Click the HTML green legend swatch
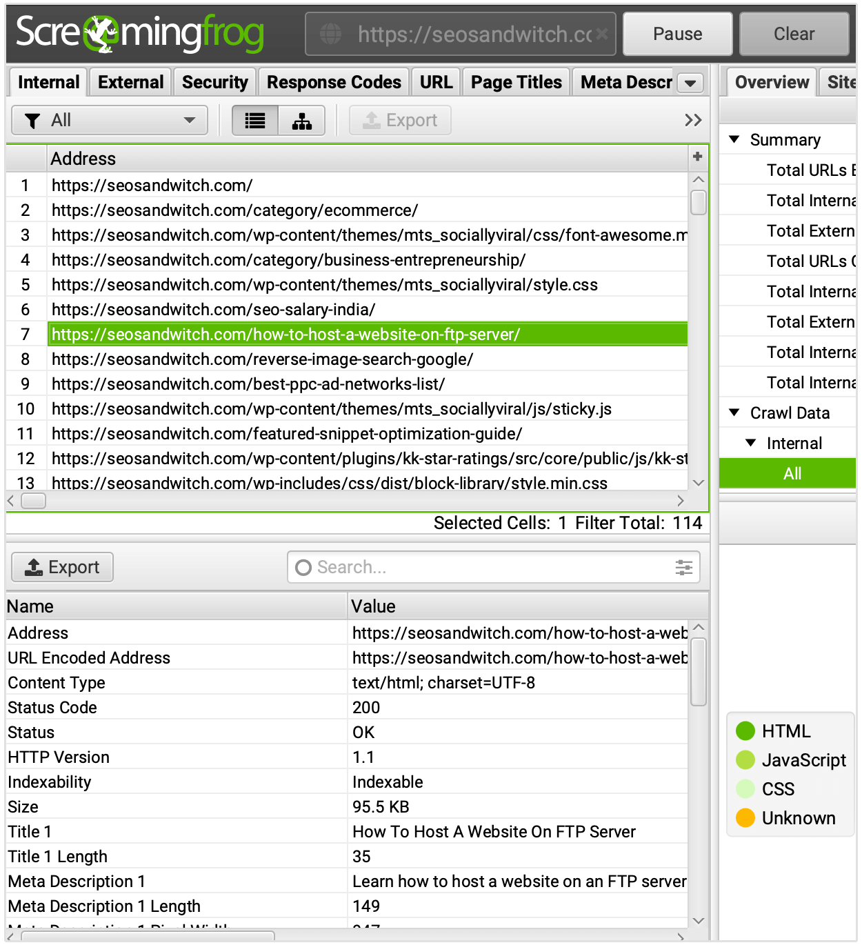The image size is (862, 945). pos(745,730)
